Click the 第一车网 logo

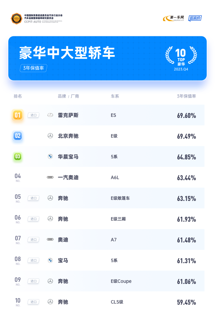(x=173, y=18)
